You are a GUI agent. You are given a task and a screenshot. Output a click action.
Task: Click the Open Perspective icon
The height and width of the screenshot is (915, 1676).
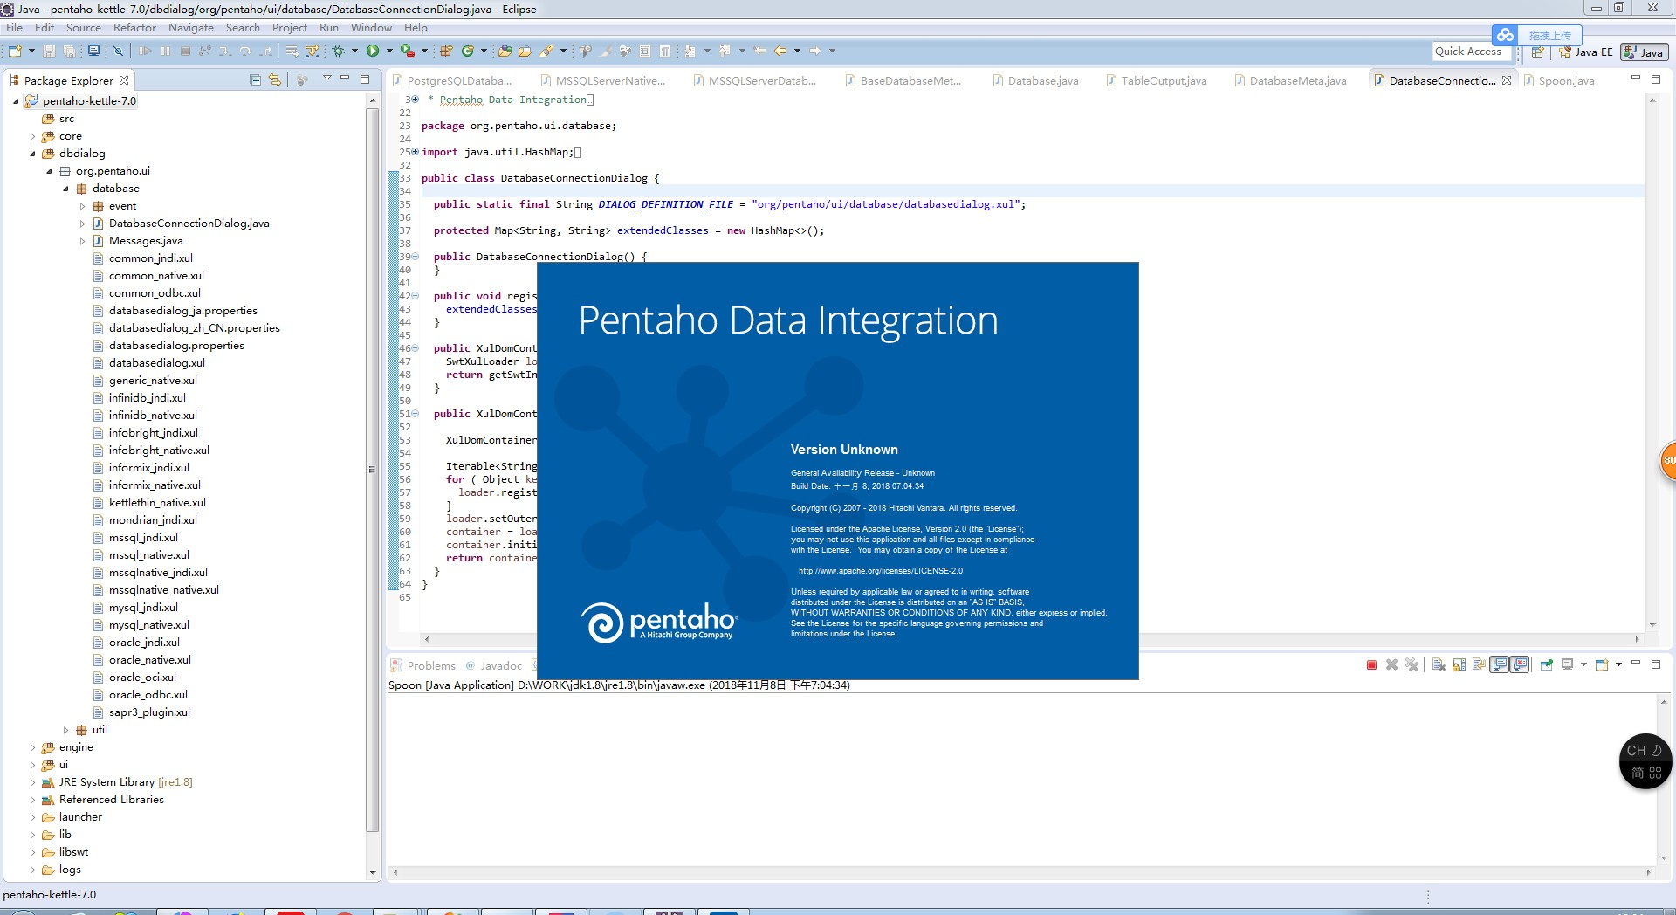pos(1538,52)
